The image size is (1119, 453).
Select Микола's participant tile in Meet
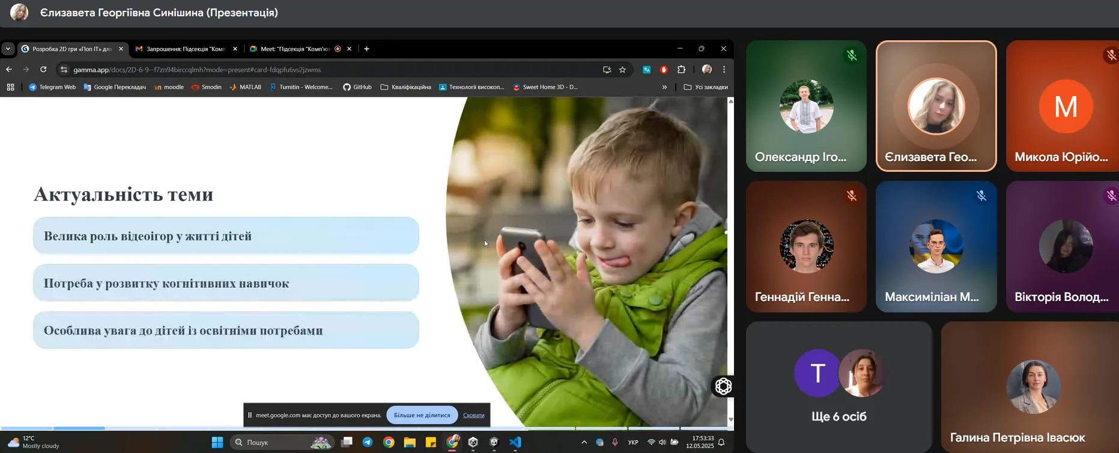pos(1063,106)
